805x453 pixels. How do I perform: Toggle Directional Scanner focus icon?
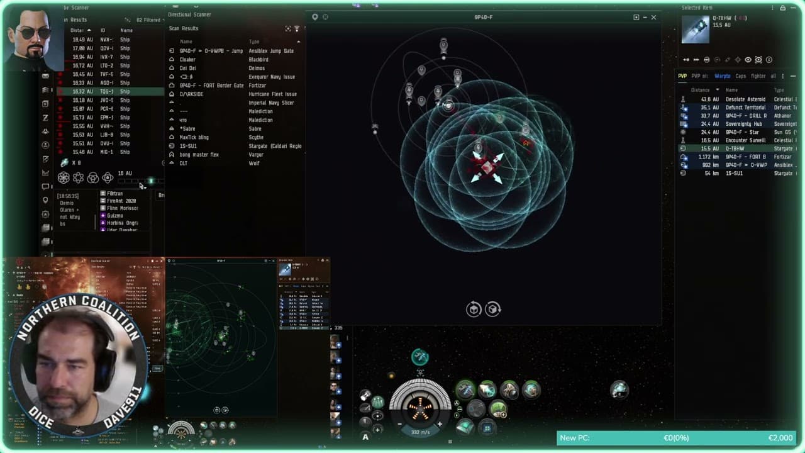tap(288, 28)
